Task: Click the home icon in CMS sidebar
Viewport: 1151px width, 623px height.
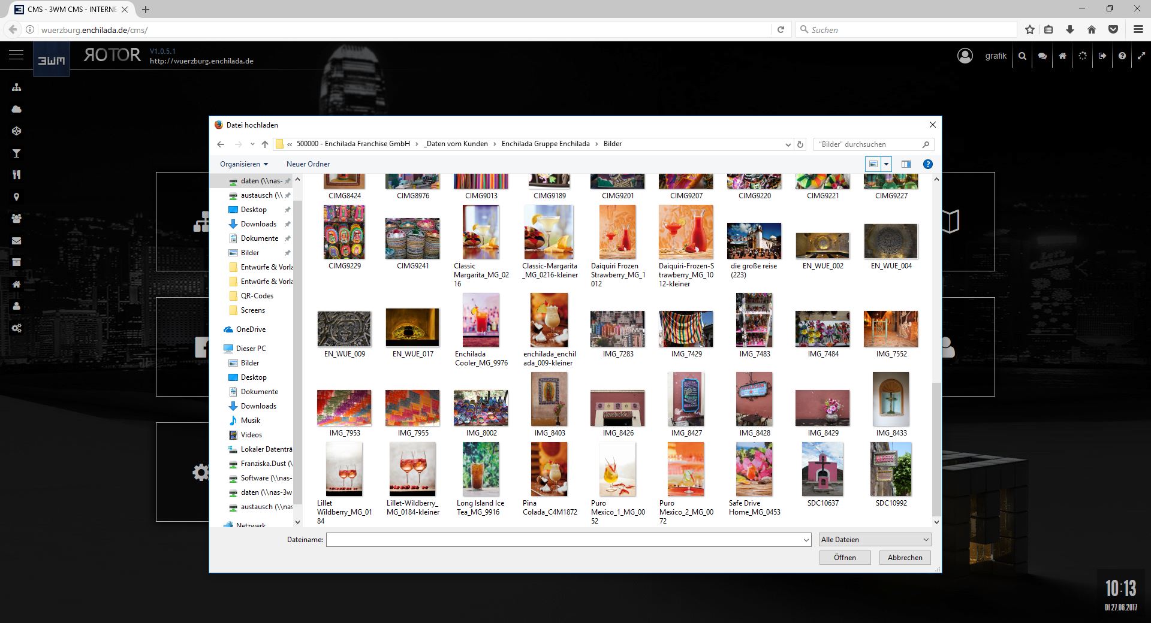Action: click(x=17, y=285)
